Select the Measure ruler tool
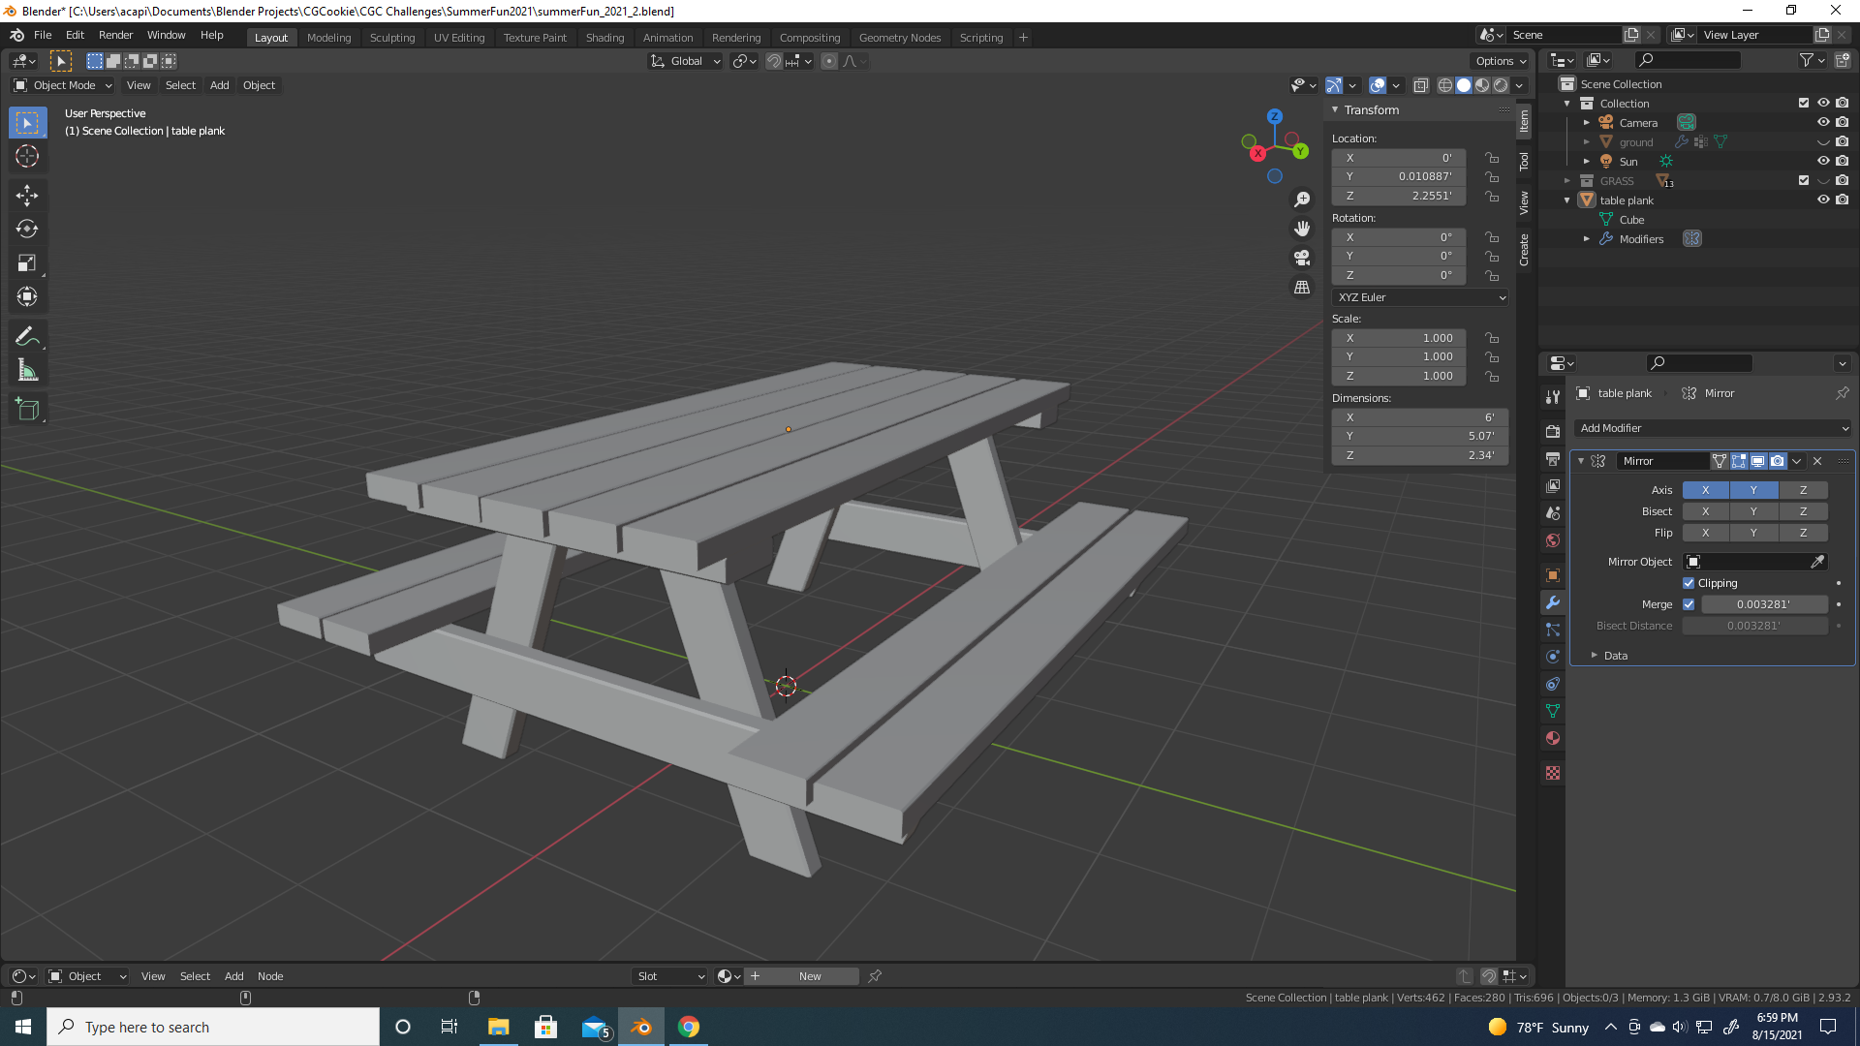Viewport: 1860px width, 1046px height. (x=27, y=371)
